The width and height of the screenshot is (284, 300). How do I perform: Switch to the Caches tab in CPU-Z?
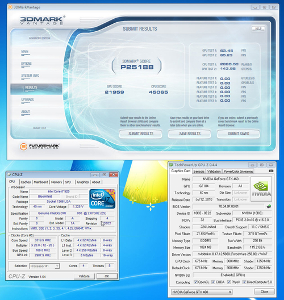click(x=26, y=182)
